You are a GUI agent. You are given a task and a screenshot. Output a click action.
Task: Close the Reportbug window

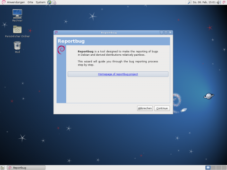[x=170, y=33]
